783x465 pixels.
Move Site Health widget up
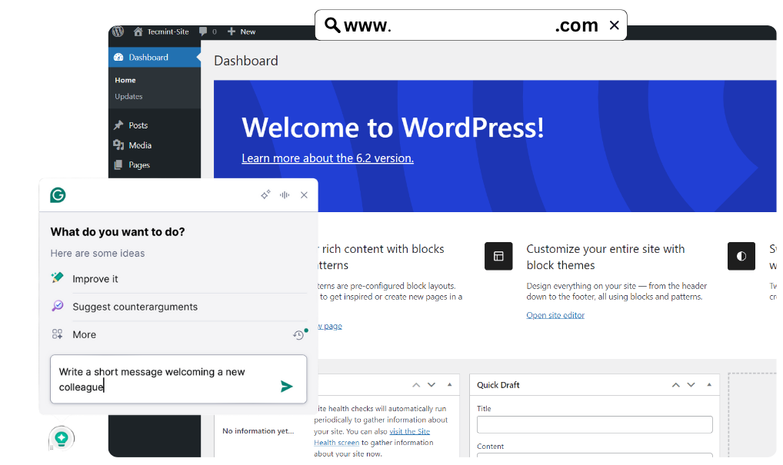[x=416, y=384]
